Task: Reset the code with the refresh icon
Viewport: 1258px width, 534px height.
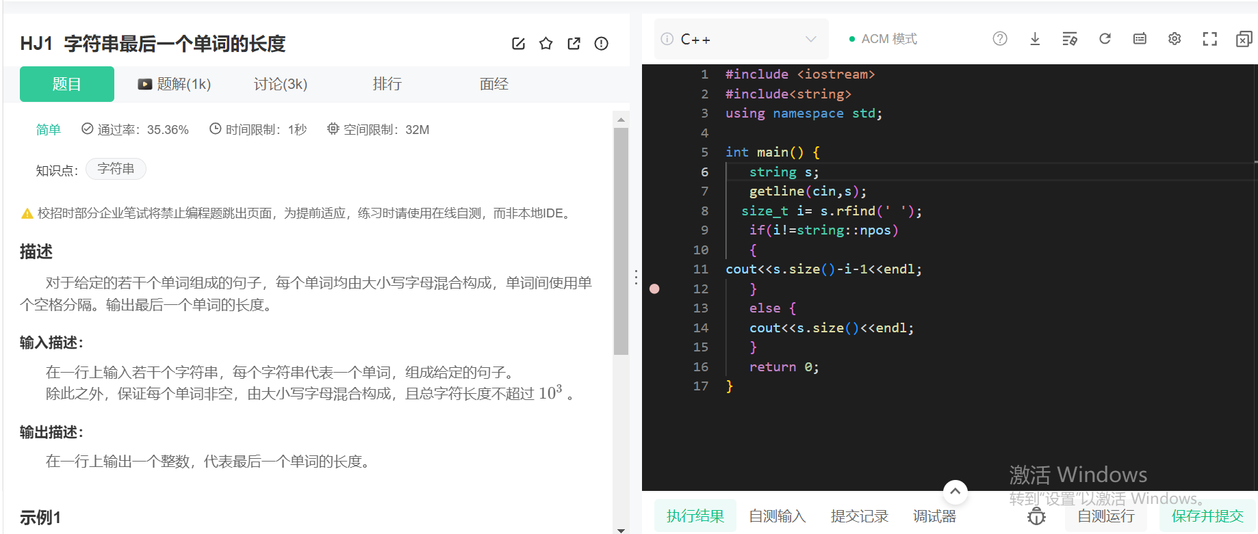Action: [1105, 39]
